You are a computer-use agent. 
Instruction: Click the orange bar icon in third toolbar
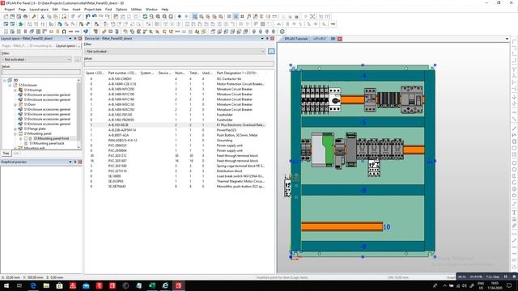click(70, 32)
